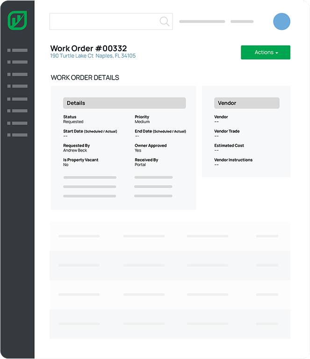Screen dimensions: 310x359
Task: Click the magnifying glass search icon
Action: click(x=164, y=21)
